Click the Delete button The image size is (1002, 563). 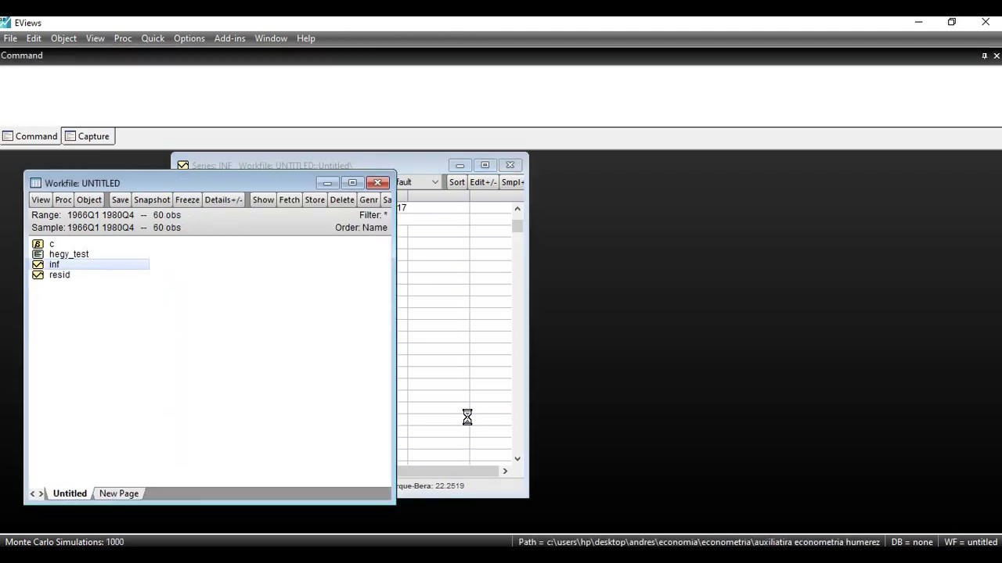pyautogui.click(x=342, y=199)
